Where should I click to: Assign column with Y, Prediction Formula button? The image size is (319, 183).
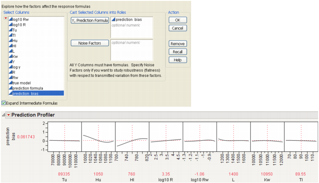click(x=90, y=21)
